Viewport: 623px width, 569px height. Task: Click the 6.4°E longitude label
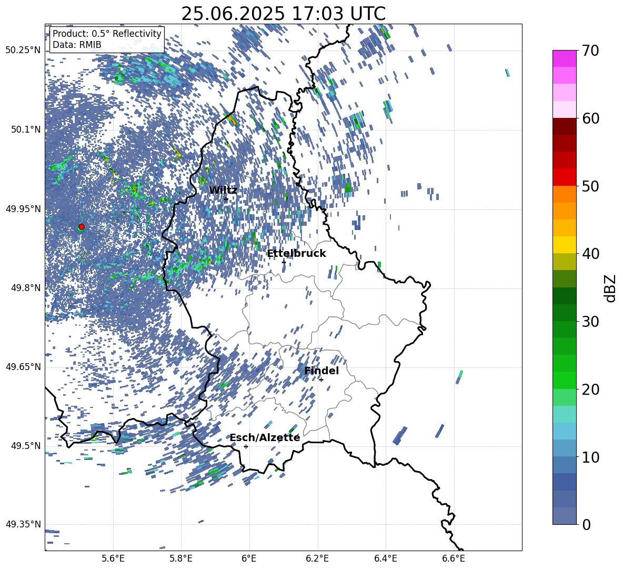pyautogui.click(x=385, y=558)
